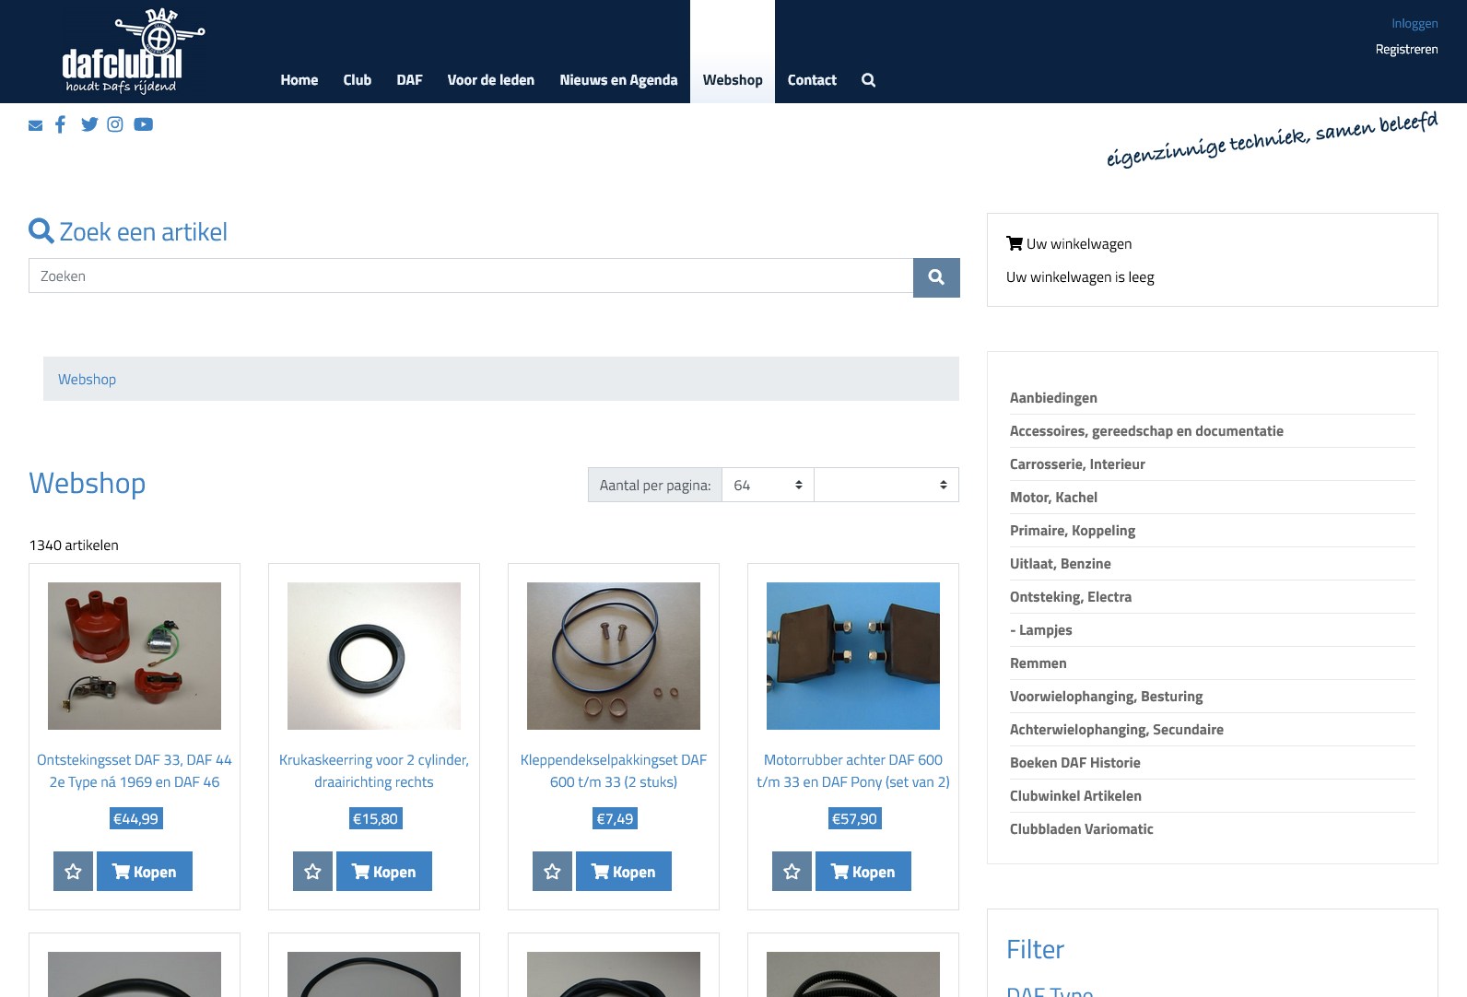Open Accessoires, gereedschap en documentatie category
Screen dimensions: 1467x997
[1146, 431]
